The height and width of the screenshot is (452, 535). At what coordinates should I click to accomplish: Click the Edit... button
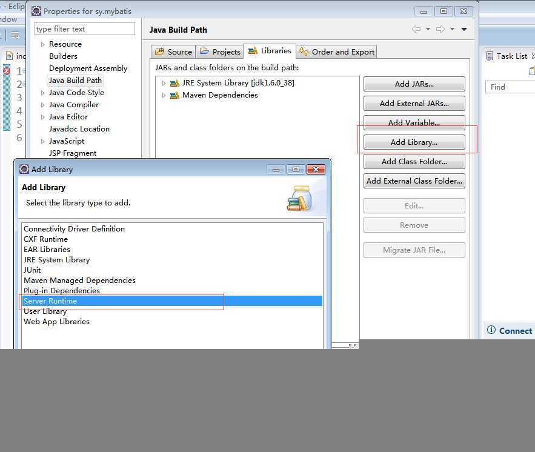point(414,206)
